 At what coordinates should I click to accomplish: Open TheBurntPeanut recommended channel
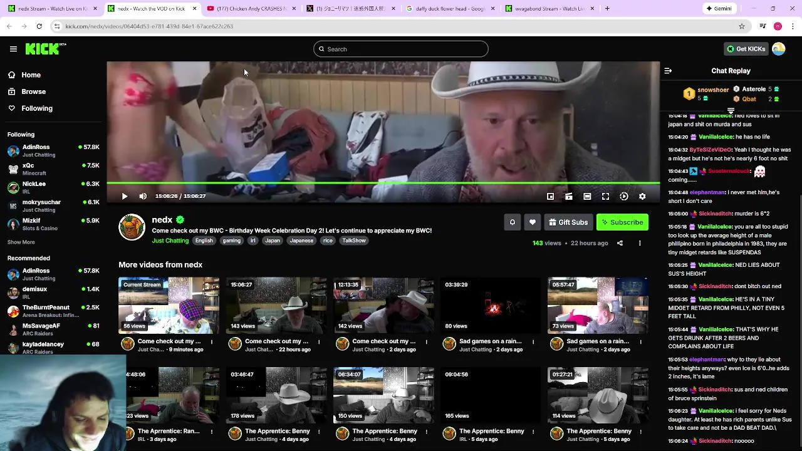point(53,311)
